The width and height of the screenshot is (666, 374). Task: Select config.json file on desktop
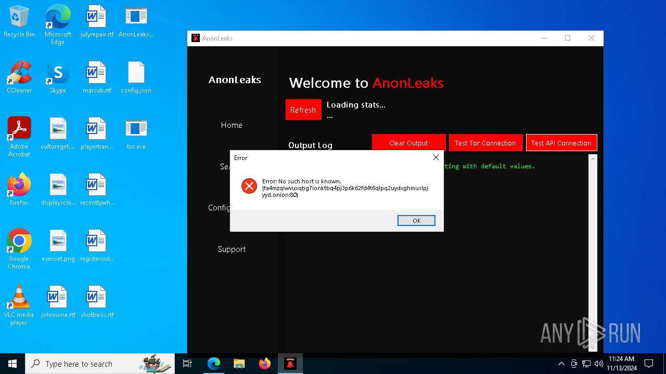pyautogui.click(x=136, y=78)
